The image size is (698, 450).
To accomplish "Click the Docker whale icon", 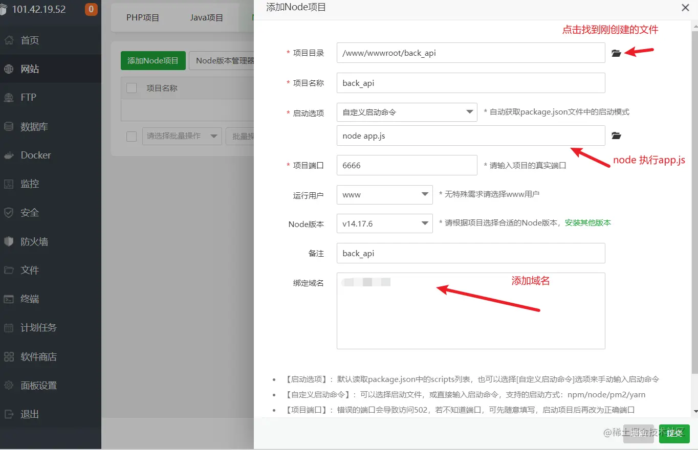I will pyautogui.click(x=8, y=155).
